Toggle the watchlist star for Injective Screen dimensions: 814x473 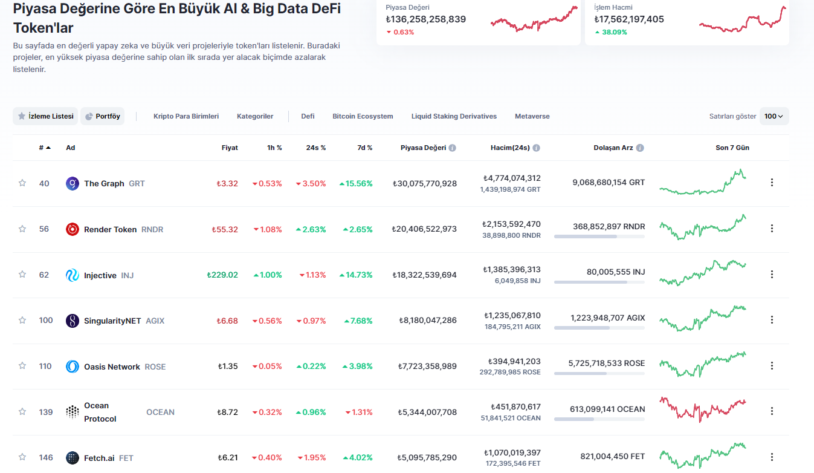coord(22,274)
